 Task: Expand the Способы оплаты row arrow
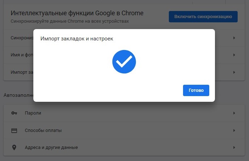coord(234,131)
